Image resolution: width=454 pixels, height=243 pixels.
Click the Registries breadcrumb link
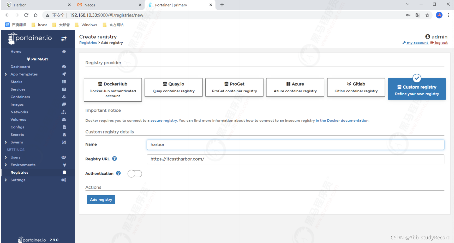point(88,43)
